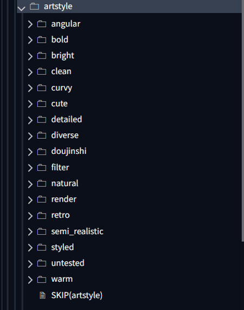Select the diverse folder label
Screen dimensions: 244x310
pyautogui.click(x=65, y=135)
